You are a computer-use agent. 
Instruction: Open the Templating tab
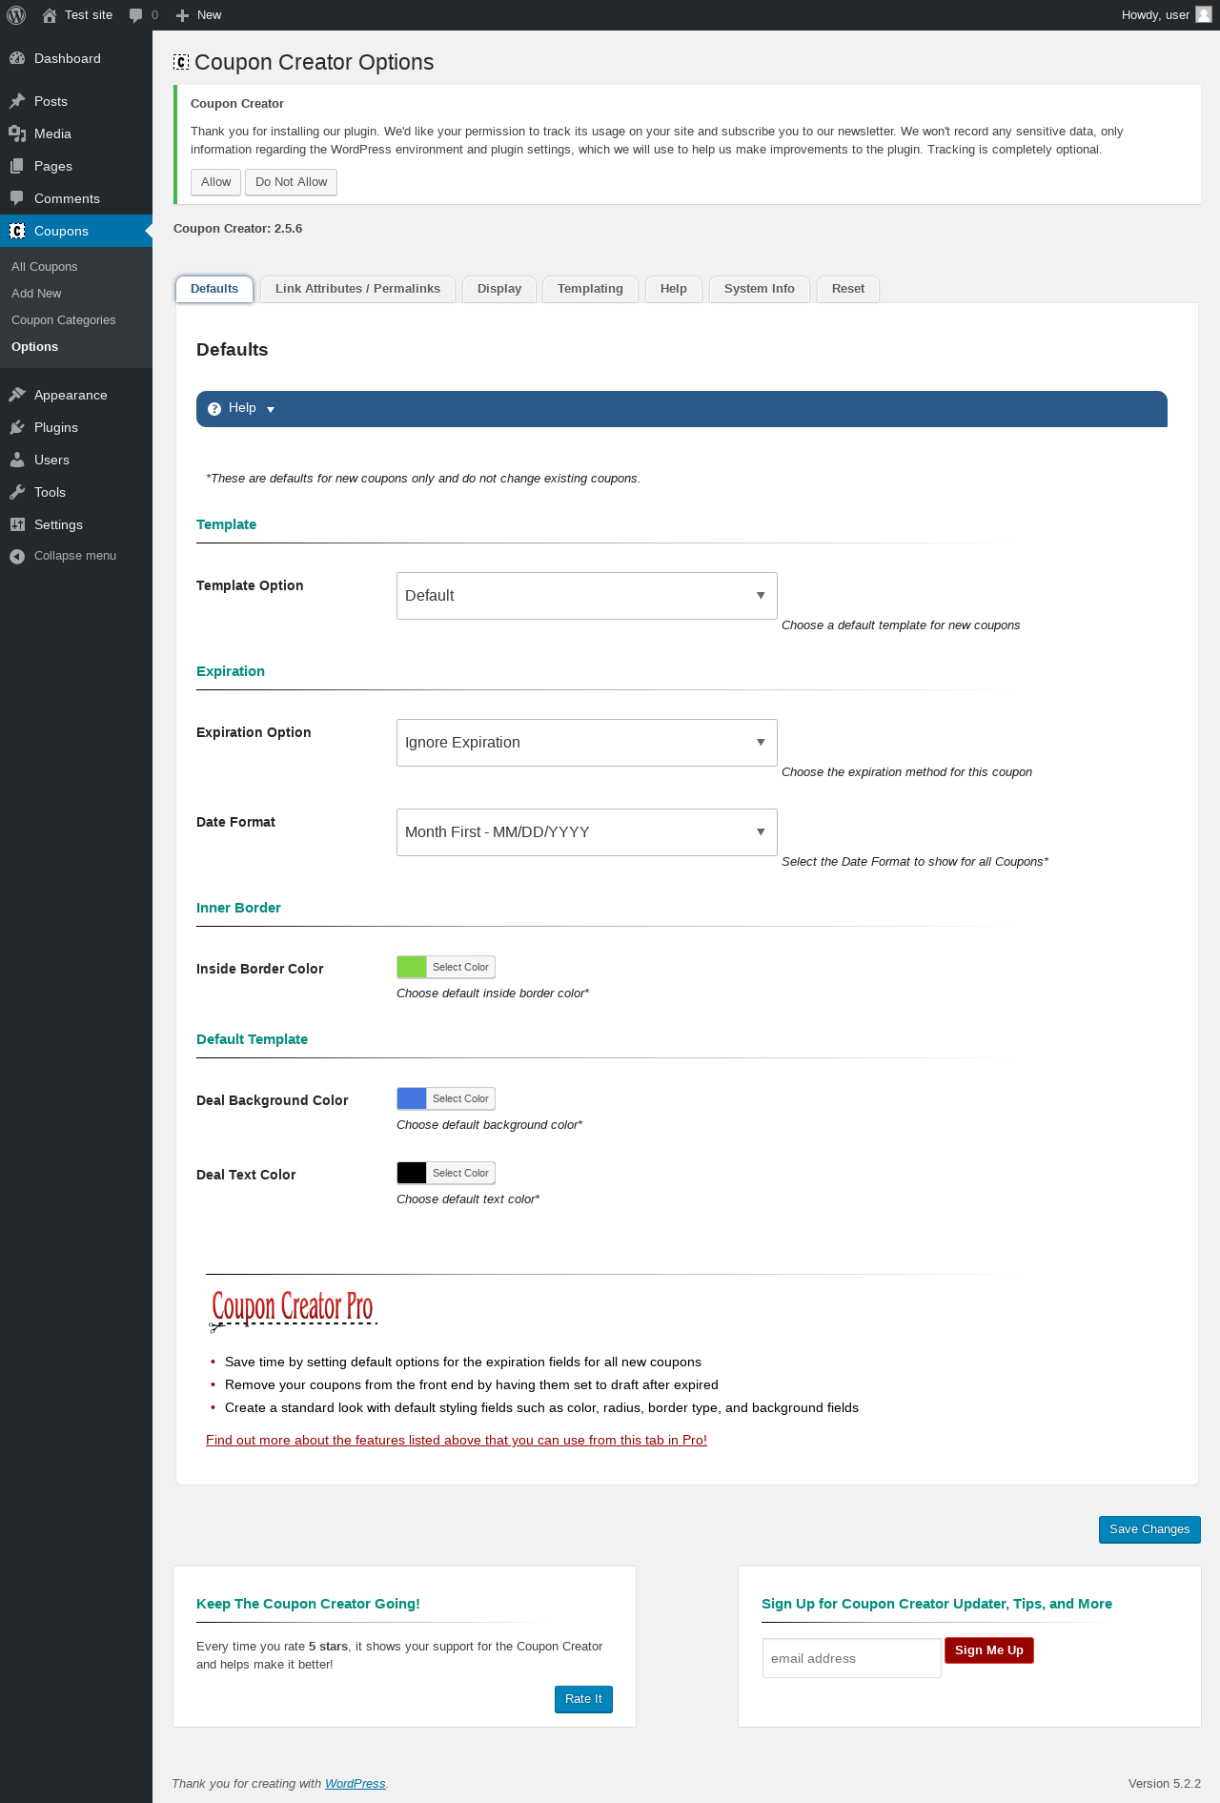tap(590, 289)
